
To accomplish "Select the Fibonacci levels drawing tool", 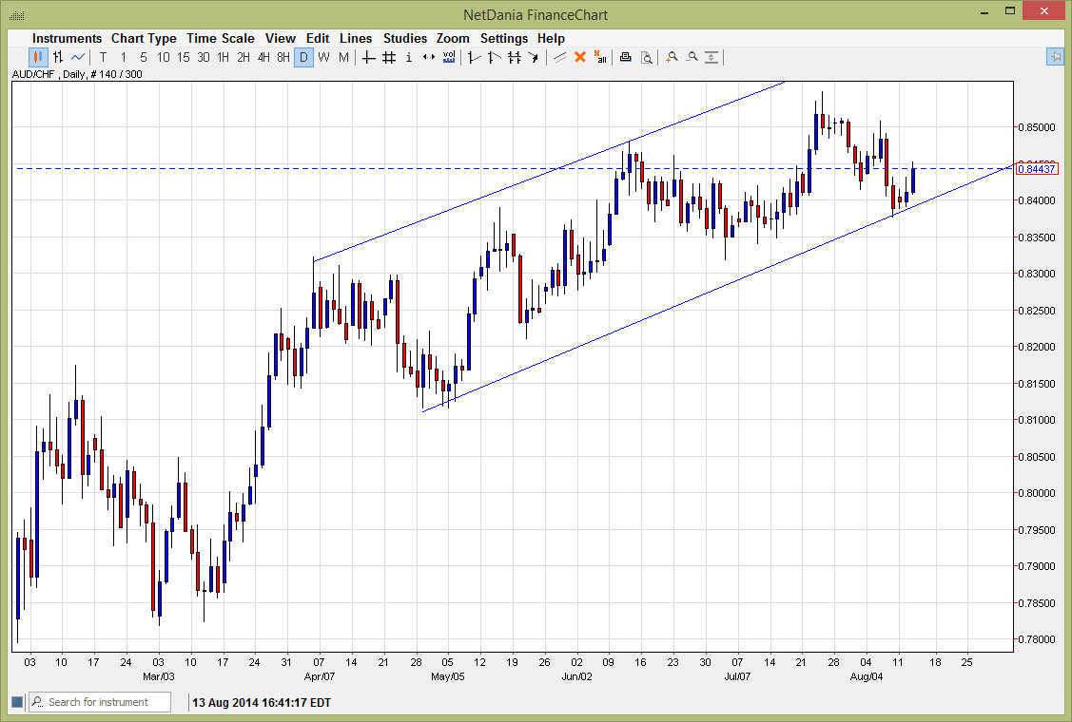I will [x=514, y=57].
